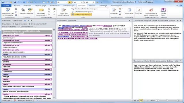Select the inserted 'résultats en demi-teinte' revision entry
Viewport: 184px width, 103px height.
click(27, 56)
